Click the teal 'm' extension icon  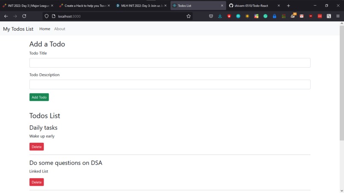(x=238, y=16)
